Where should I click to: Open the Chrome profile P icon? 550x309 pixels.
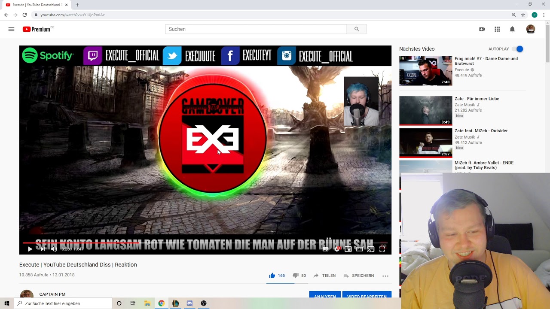(535, 15)
